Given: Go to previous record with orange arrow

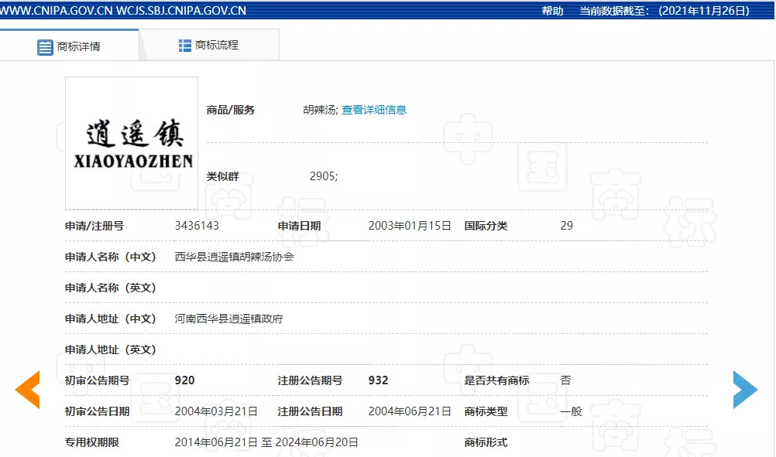Looking at the screenshot, I should point(28,389).
